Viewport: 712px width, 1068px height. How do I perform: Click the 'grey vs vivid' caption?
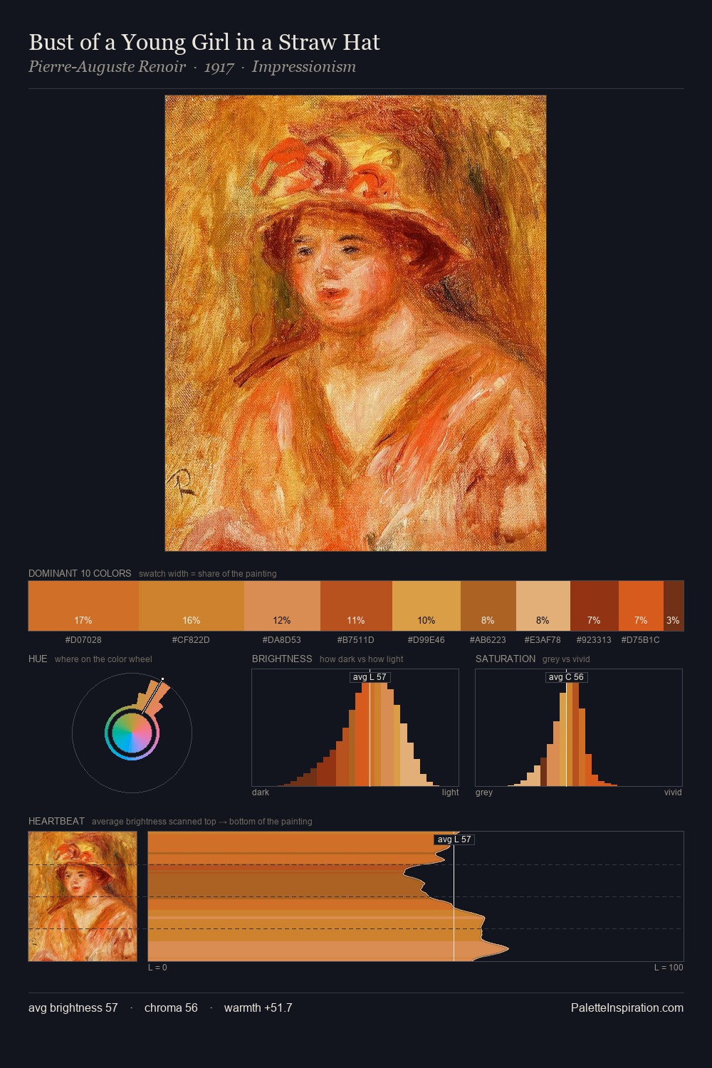click(566, 659)
